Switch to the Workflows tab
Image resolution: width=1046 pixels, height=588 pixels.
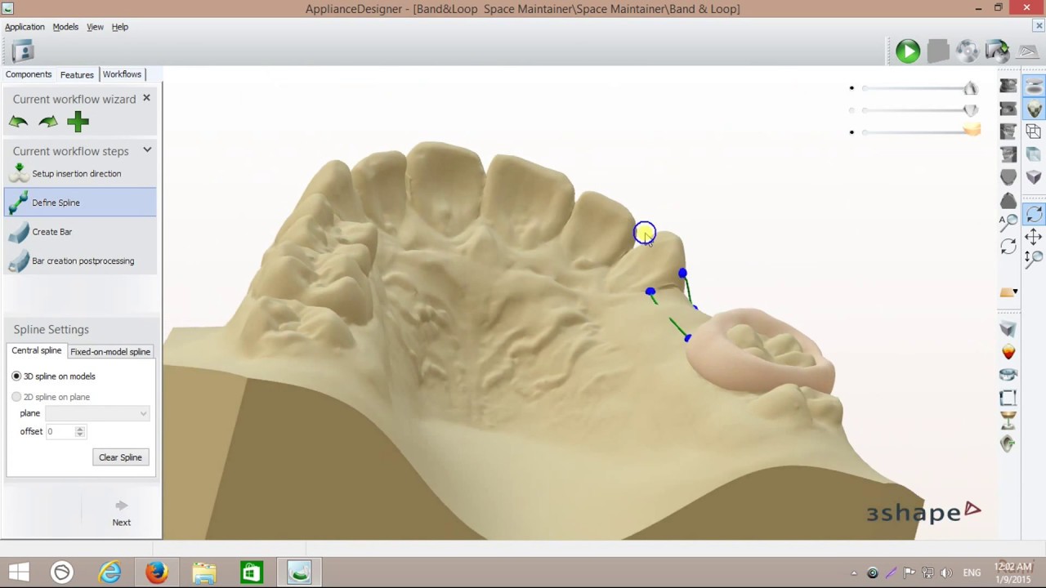(x=122, y=74)
